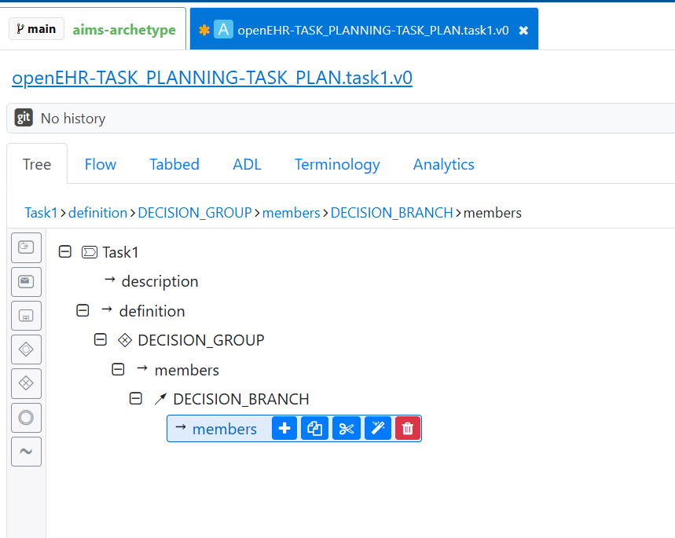
Task: Click DECISION_GROUP in the breadcrumb
Action: click(195, 213)
